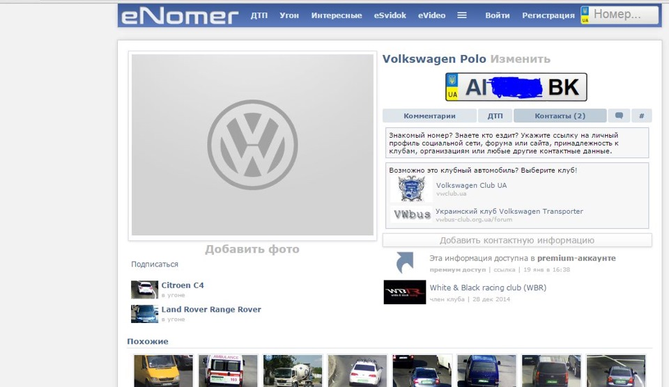
Task: Switch to the ДТП tab under plate
Action: (495, 116)
